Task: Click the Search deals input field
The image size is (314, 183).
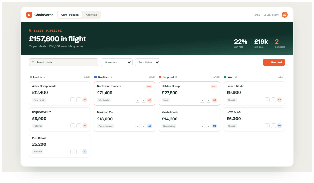Action: click(64, 62)
